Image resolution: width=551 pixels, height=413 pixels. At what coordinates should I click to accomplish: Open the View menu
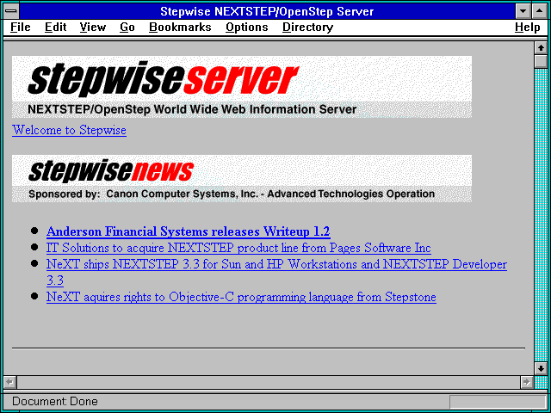click(92, 28)
